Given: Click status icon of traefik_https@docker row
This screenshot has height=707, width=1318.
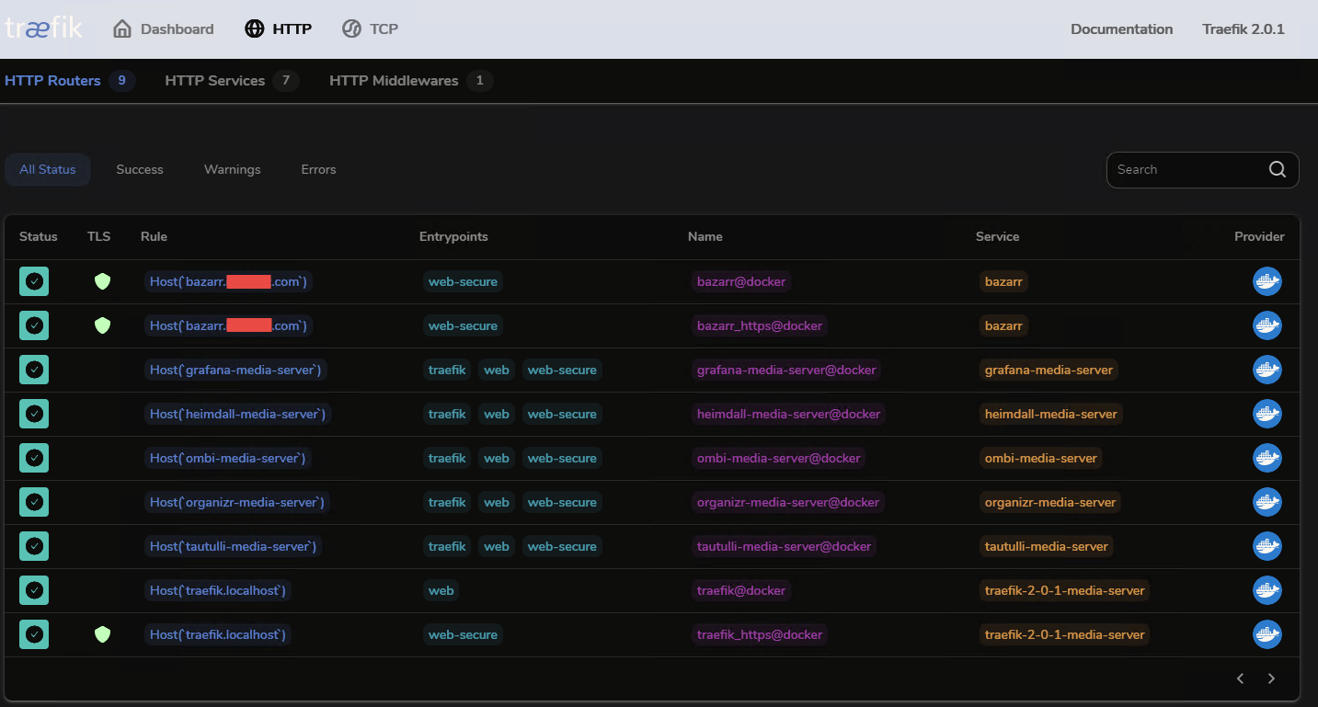Looking at the screenshot, I should (x=34, y=634).
